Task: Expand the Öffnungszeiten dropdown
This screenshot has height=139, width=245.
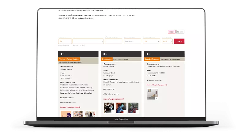Action: 151,41
